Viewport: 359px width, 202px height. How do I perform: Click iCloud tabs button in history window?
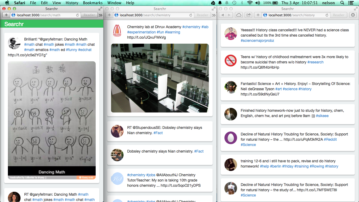(239, 15)
